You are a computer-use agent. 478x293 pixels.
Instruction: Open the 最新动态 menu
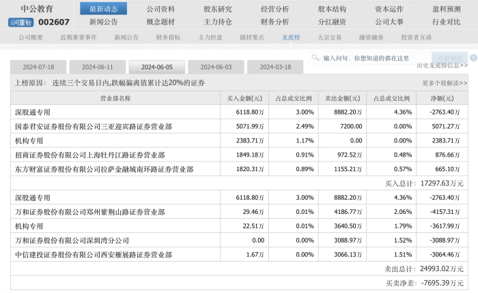point(103,9)
